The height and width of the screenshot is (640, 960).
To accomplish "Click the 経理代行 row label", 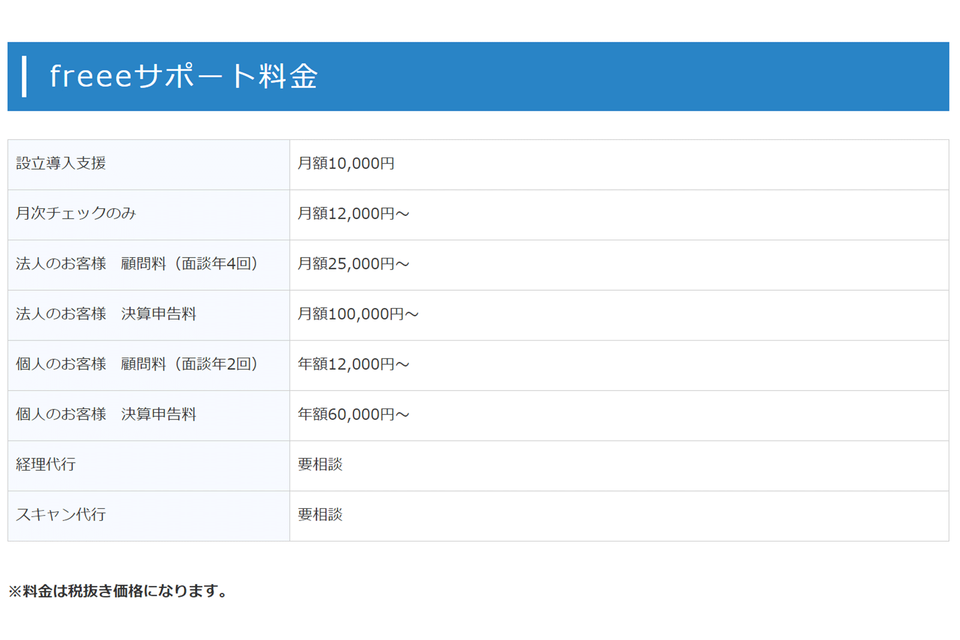I will [x=46, y=464].
